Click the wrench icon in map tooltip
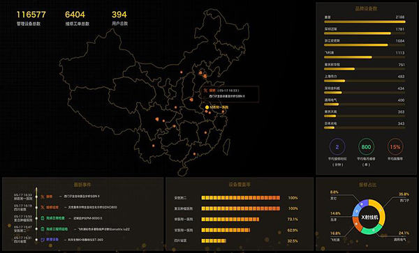419x253 pixels. (x=205, y=91)
